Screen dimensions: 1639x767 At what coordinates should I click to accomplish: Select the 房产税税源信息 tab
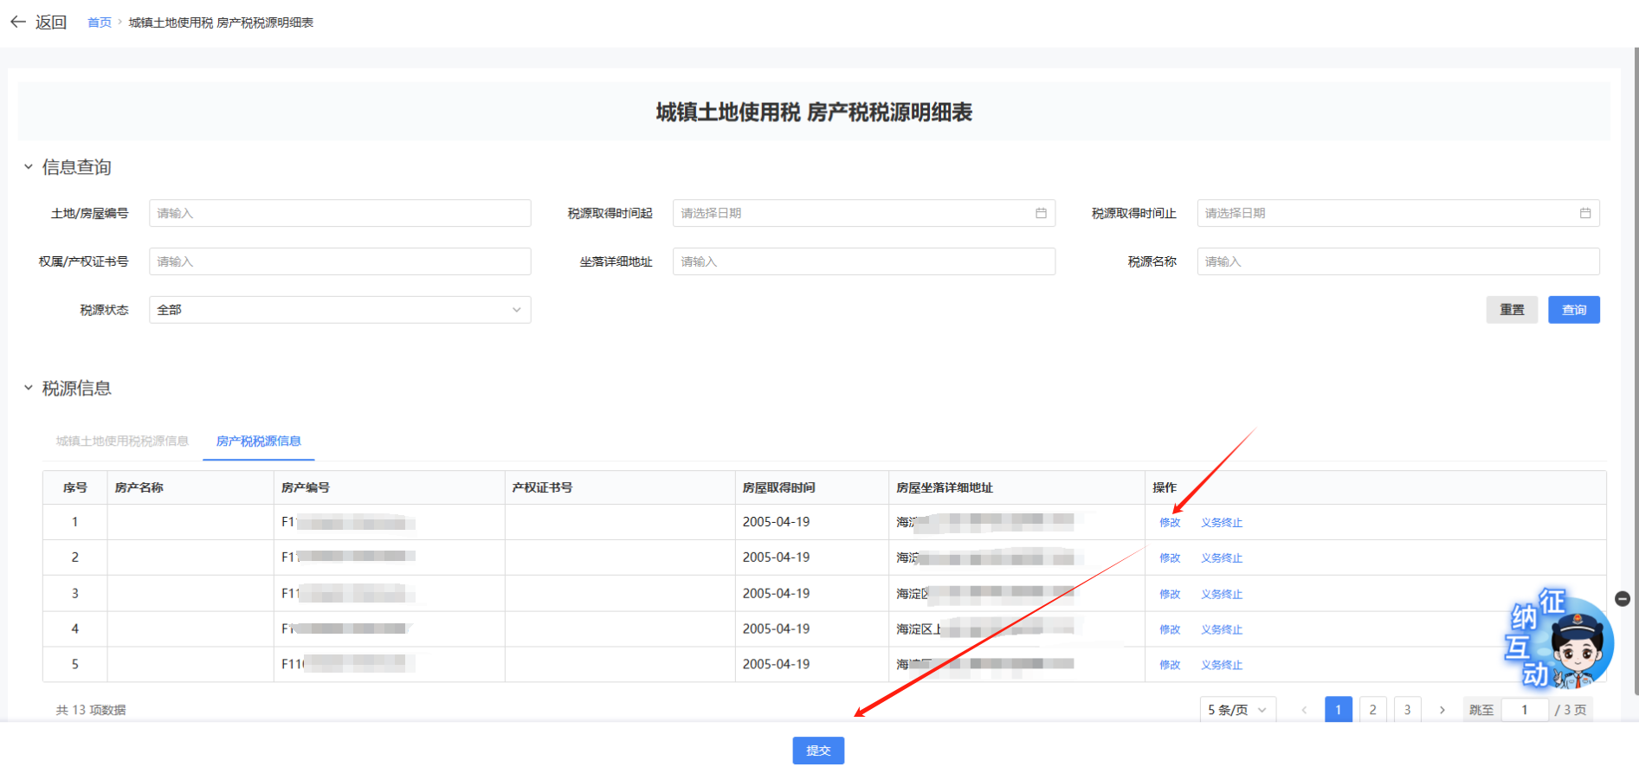259,442
